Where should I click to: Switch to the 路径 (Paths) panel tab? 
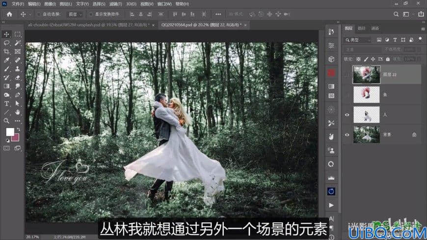click(361, 28)
